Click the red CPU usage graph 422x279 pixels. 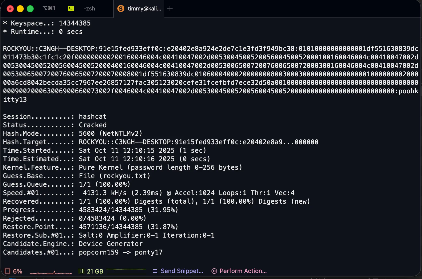coord(51,272)
